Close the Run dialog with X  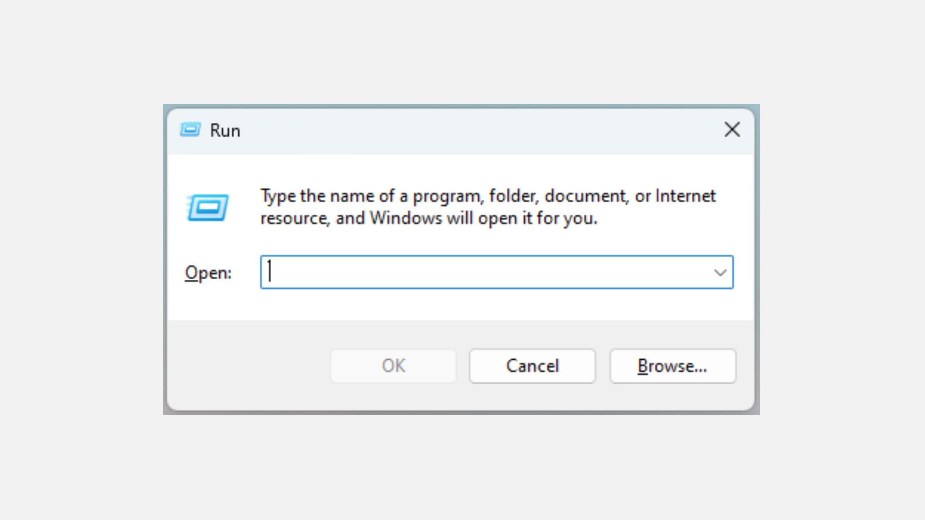732,130
